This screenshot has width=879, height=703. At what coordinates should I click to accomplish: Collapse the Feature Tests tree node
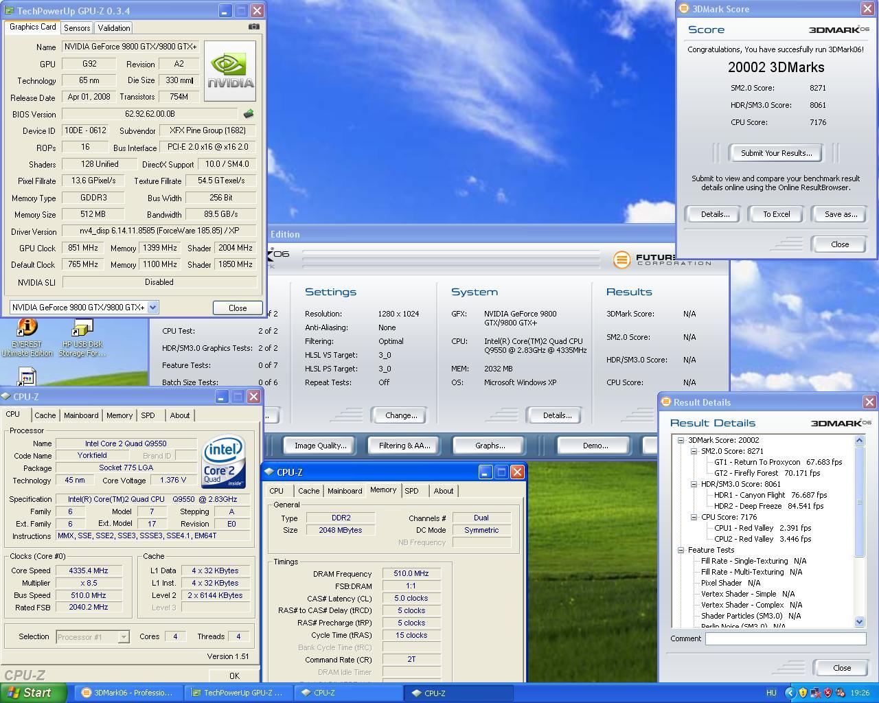pyautogui.click(x=681, y=550)
